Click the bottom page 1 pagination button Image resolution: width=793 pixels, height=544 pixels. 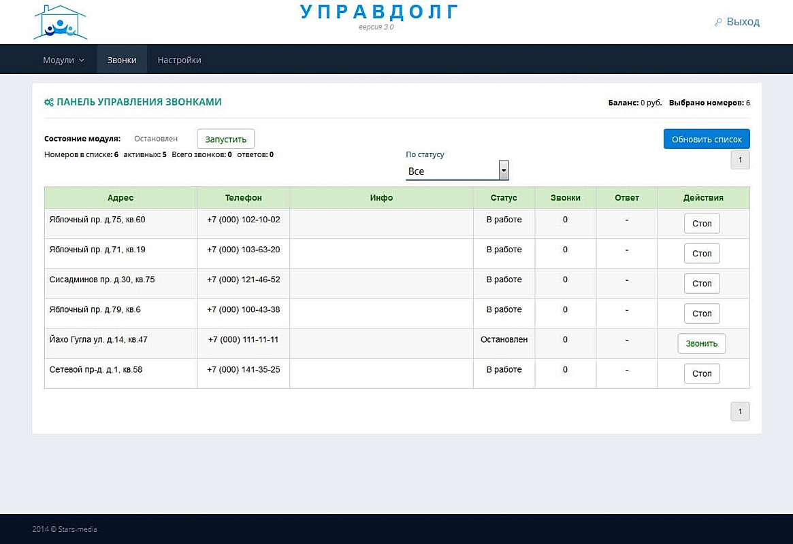tap(740, 411)
